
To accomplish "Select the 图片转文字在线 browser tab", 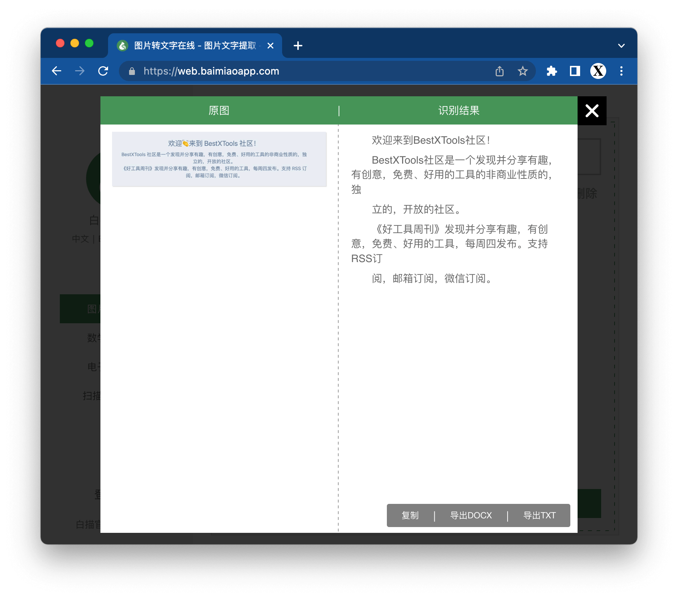I will coord(195,46).
